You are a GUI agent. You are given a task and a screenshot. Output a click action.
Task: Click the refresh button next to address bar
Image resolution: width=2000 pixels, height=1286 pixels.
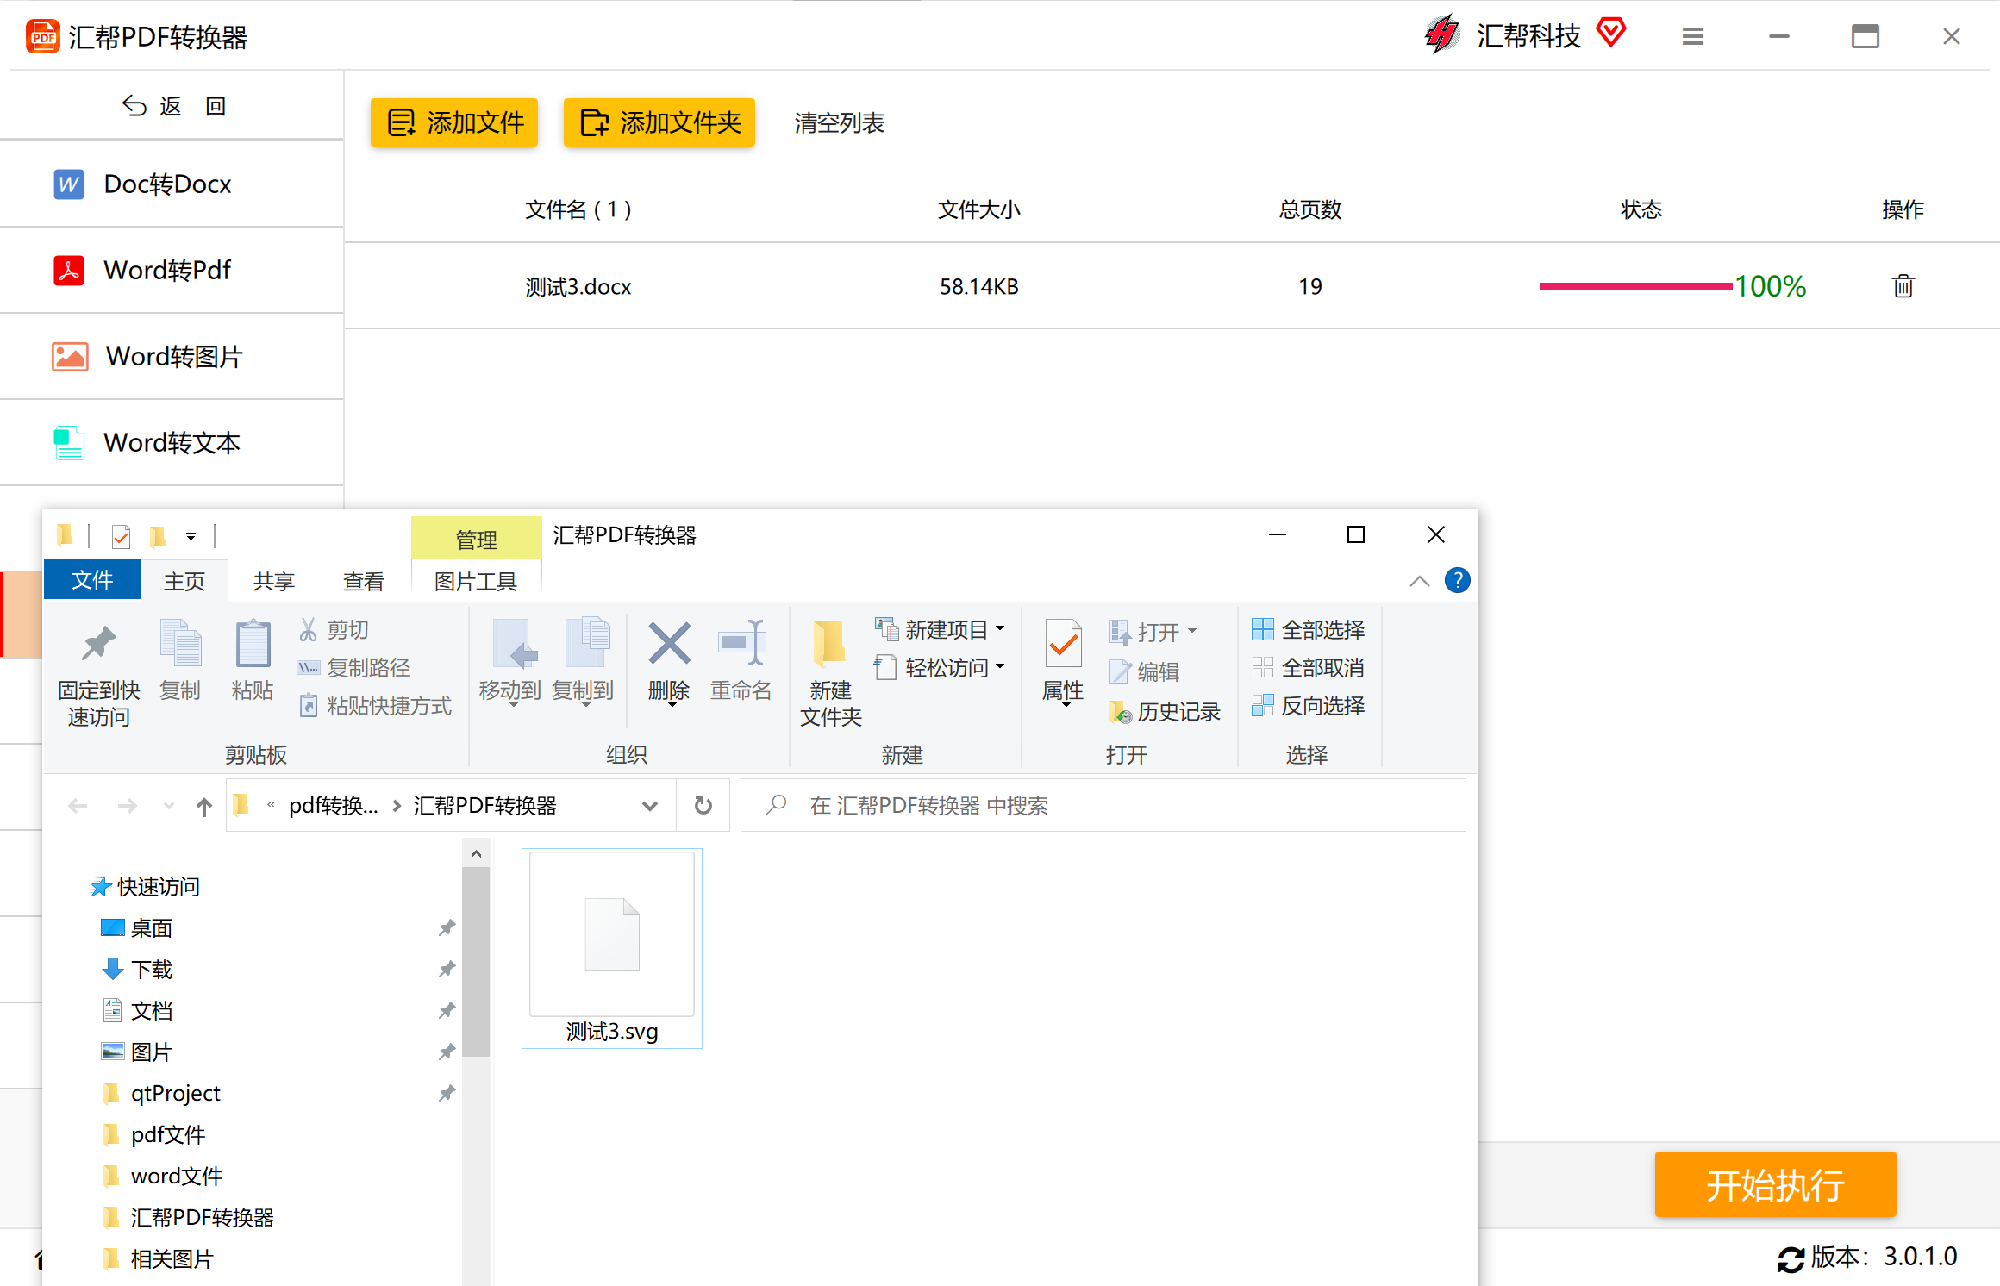703,805
